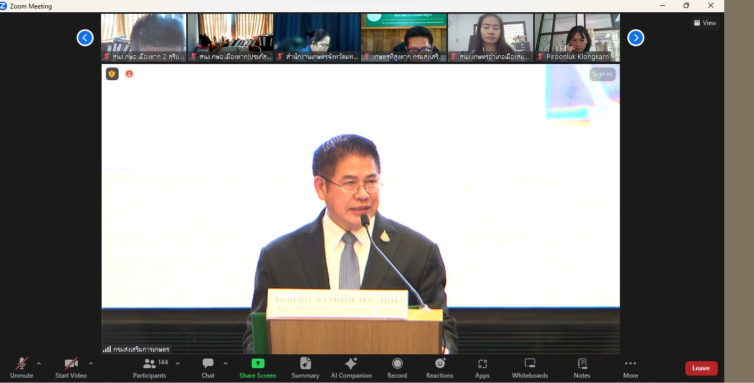Viewport: 754px width, 383px height.
Task: Click the red Leave button
Action: [701, 368]
